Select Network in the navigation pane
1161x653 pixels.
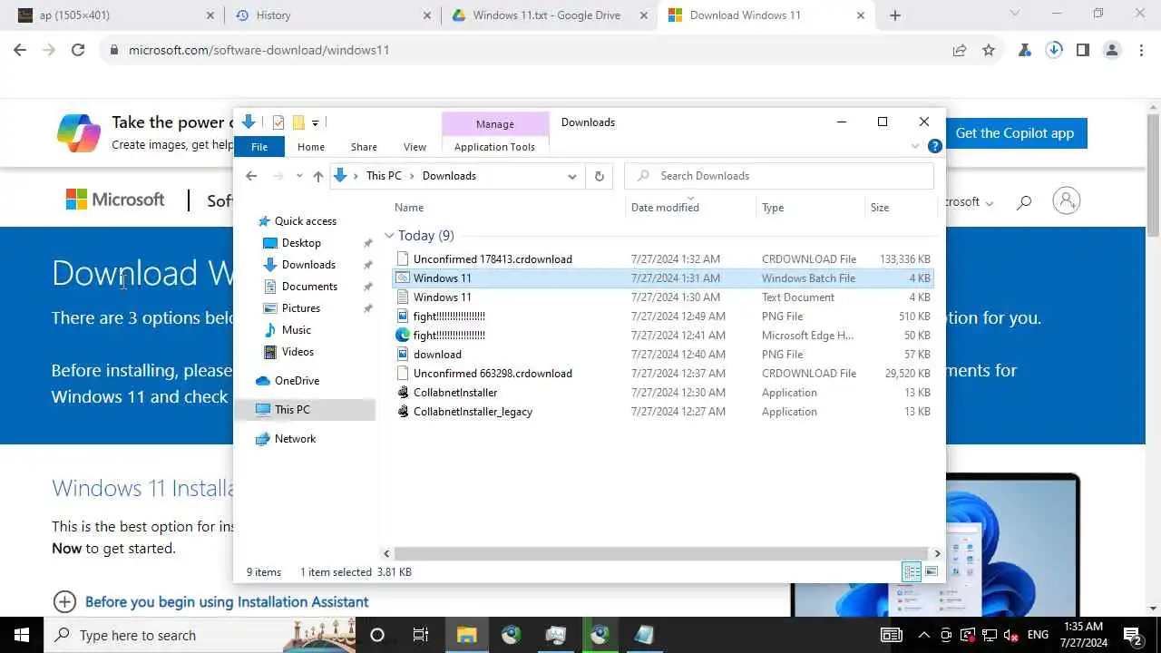coord(295,439)
